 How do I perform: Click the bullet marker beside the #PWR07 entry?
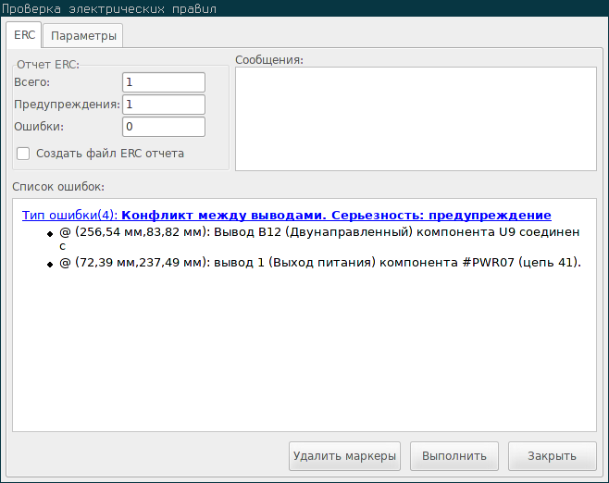pyautogui.click(x=50, y=265)
